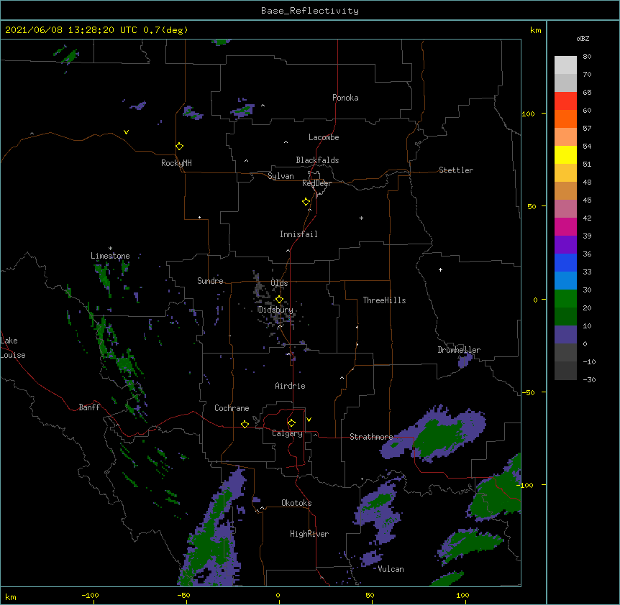
Task: Click the white asterisk marker east of Innisfail
Action: pos(361,218)
